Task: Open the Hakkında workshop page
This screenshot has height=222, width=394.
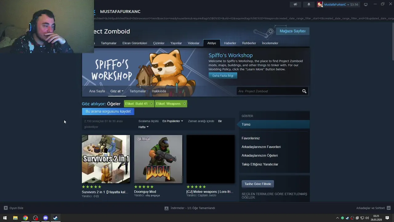Action: click(x=159, y=91)
